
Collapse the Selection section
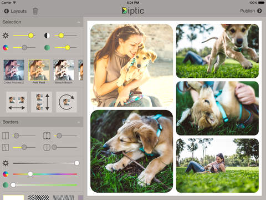(x=79, y=22)
